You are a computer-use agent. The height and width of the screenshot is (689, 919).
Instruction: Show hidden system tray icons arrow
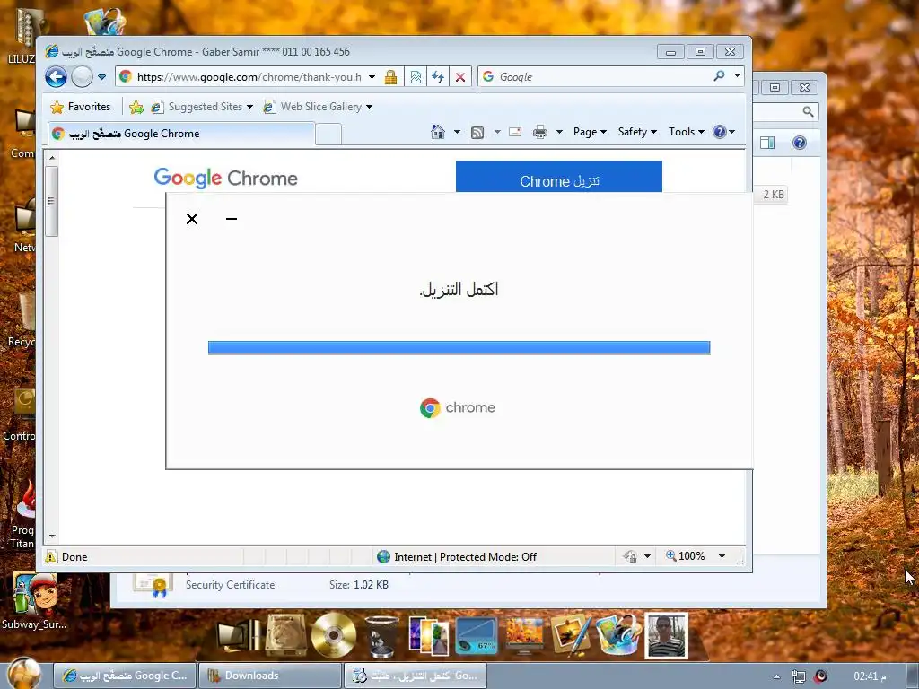click(777, 676)
